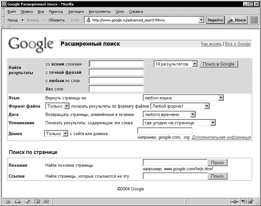Open the 'Дополнительная информация' link
261x206 pixels.
coord(222,137)
